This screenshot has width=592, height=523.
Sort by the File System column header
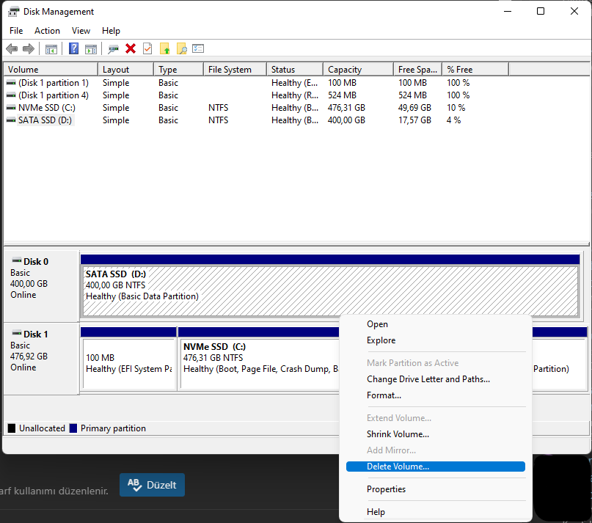(x=230, y=70)
